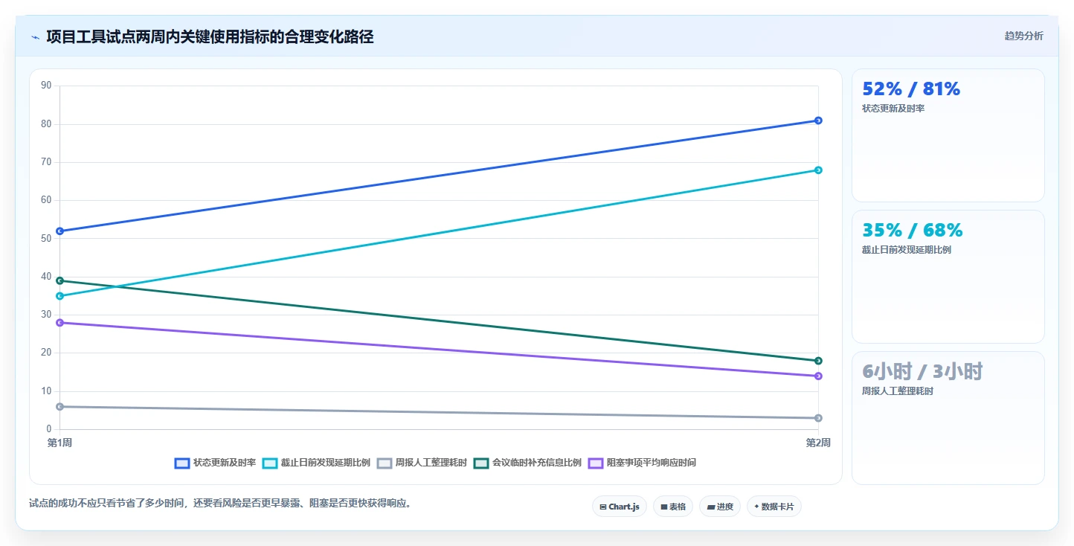Click the footnote text about 试点的成功
Viewport: 1074px width, 546px height.
click(220, 504)
